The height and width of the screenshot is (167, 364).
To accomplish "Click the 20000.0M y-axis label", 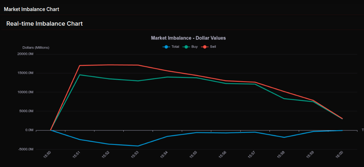I will pos(26,54).
